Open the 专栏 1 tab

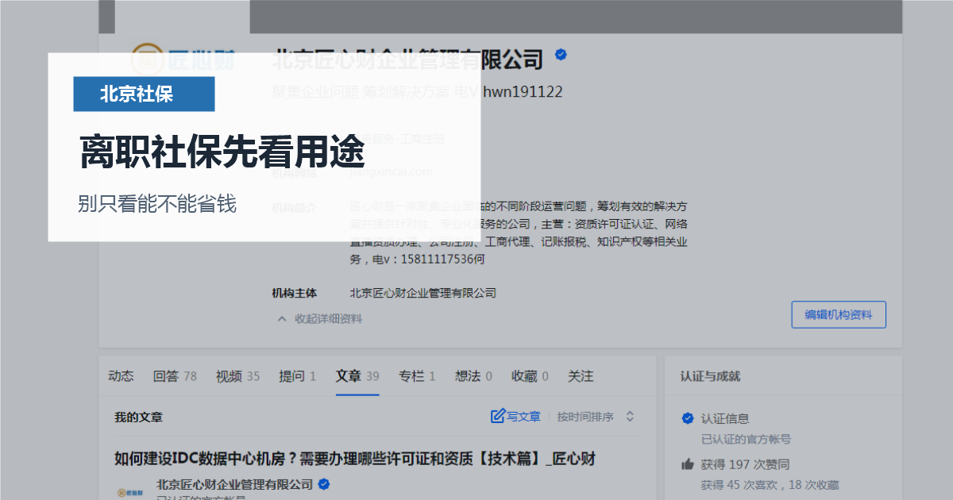[417, 376]
